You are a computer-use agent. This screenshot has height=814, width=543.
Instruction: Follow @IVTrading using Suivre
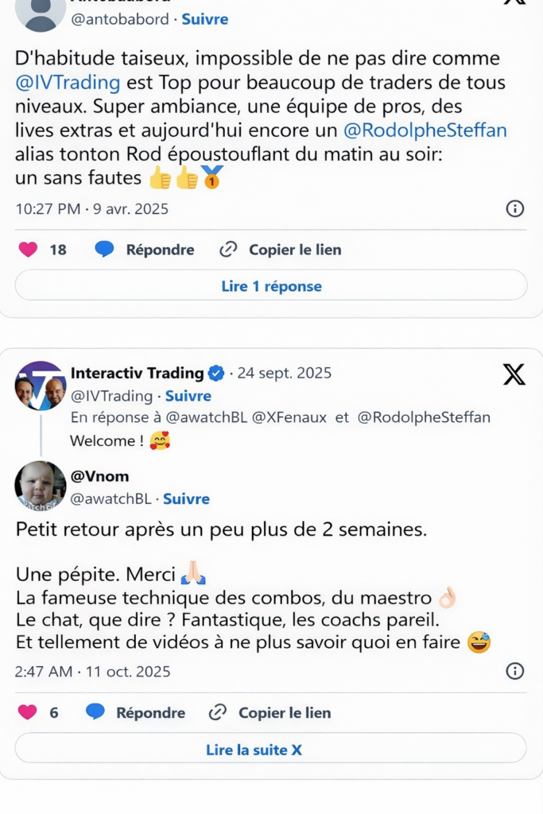(188, 396)
